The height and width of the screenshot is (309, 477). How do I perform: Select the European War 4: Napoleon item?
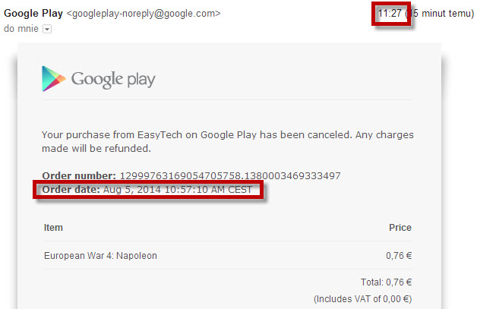pos(100,255)
